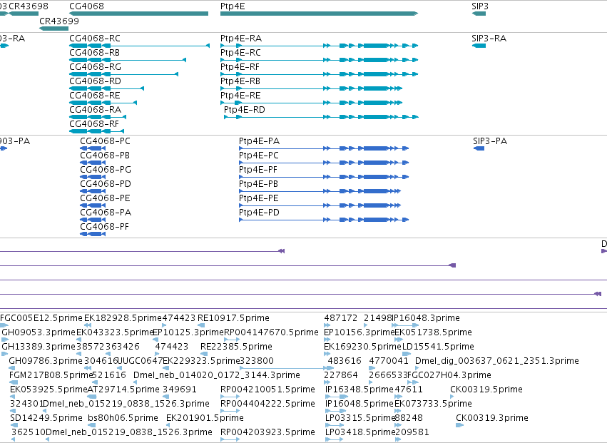Screen dimensions: 607x443
Task: Select the CK00319.3prime EST label
Action: click(492, 418)
